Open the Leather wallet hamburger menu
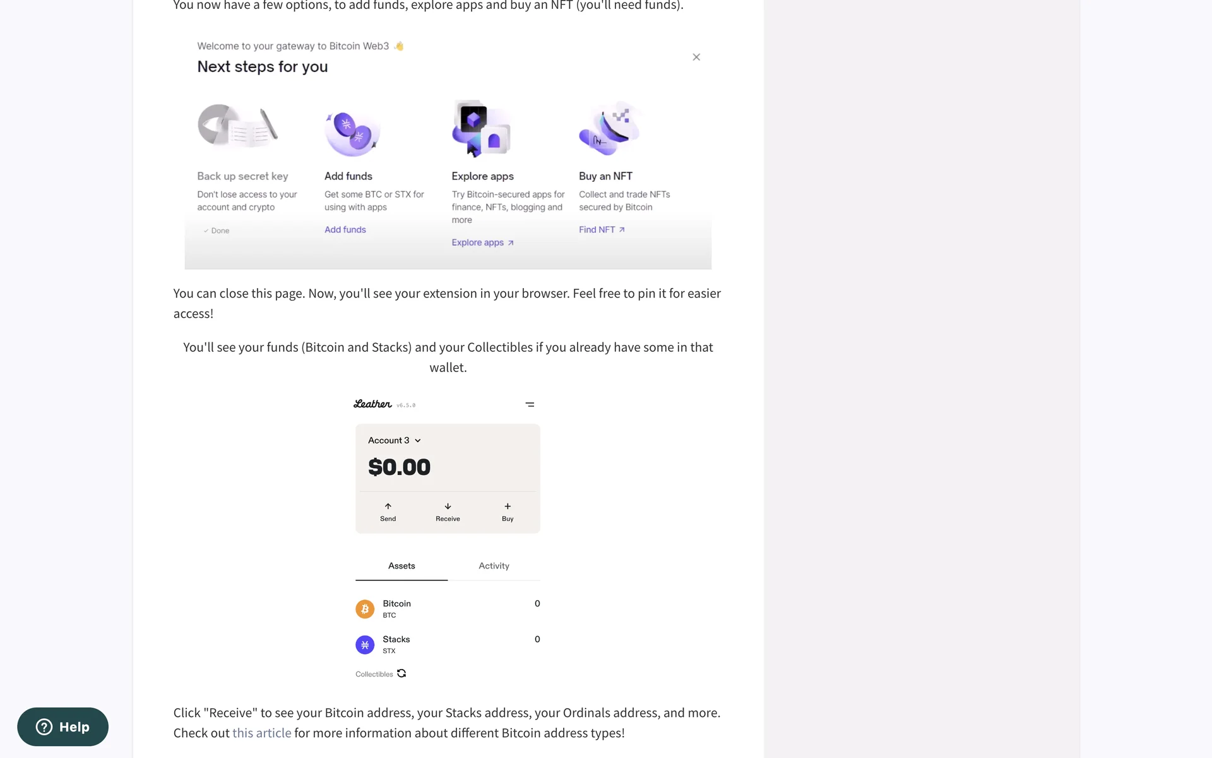 click(530, 404)
